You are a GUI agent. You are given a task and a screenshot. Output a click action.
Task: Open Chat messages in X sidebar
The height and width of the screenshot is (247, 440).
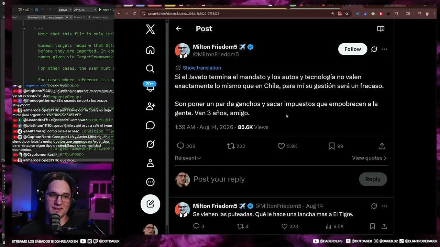point(150,125)
